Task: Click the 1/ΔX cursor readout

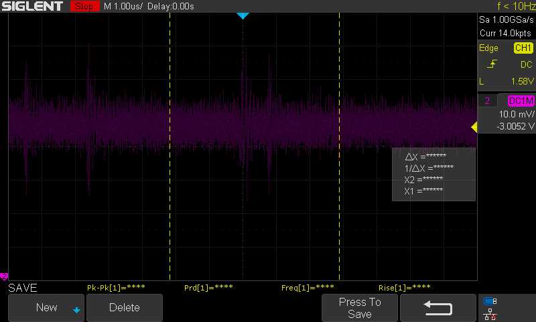Action: click(x=429, y=168)
